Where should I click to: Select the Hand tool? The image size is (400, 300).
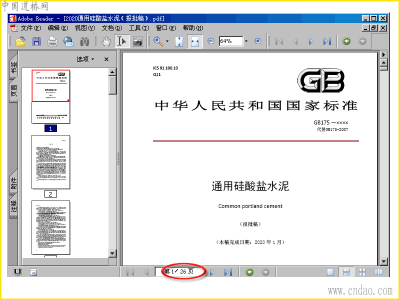pyautogui.click(x=106, y=41)
